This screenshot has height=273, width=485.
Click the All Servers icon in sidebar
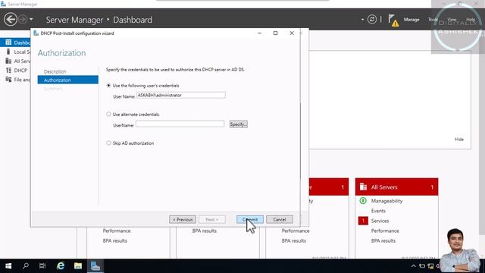tap(8, 61)
